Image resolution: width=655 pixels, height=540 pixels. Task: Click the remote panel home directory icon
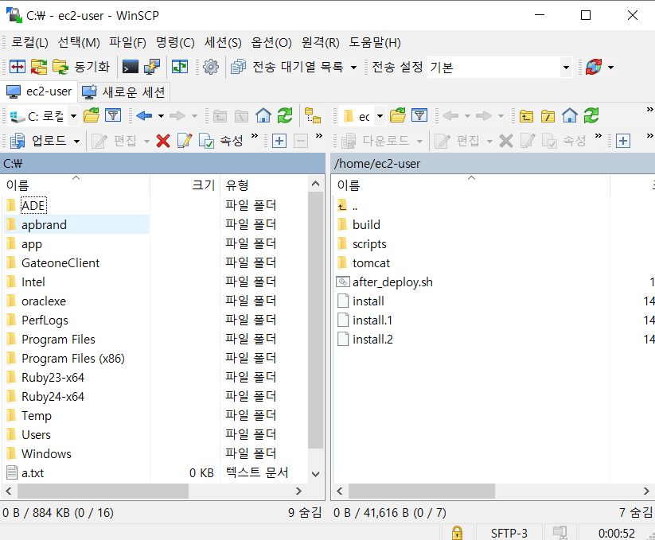tap(570, 115)
